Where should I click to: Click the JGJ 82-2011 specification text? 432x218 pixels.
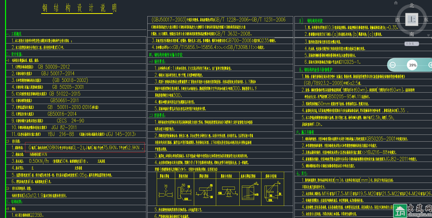tap(64, 127)
